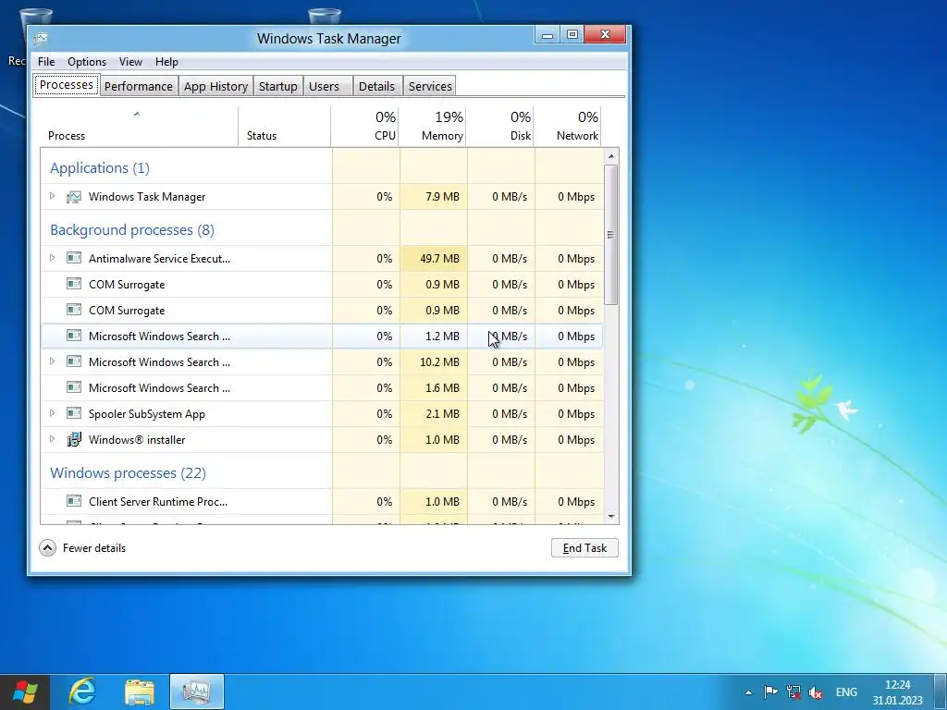Screen dimensions: 947x710
Task: Sort by the CPU column header
Action: pos(364,126)
